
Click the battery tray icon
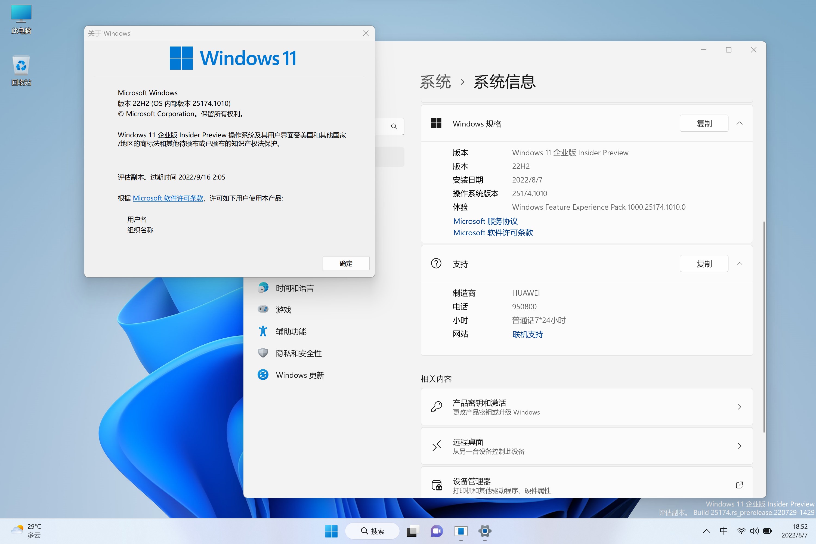coord(767,531)
